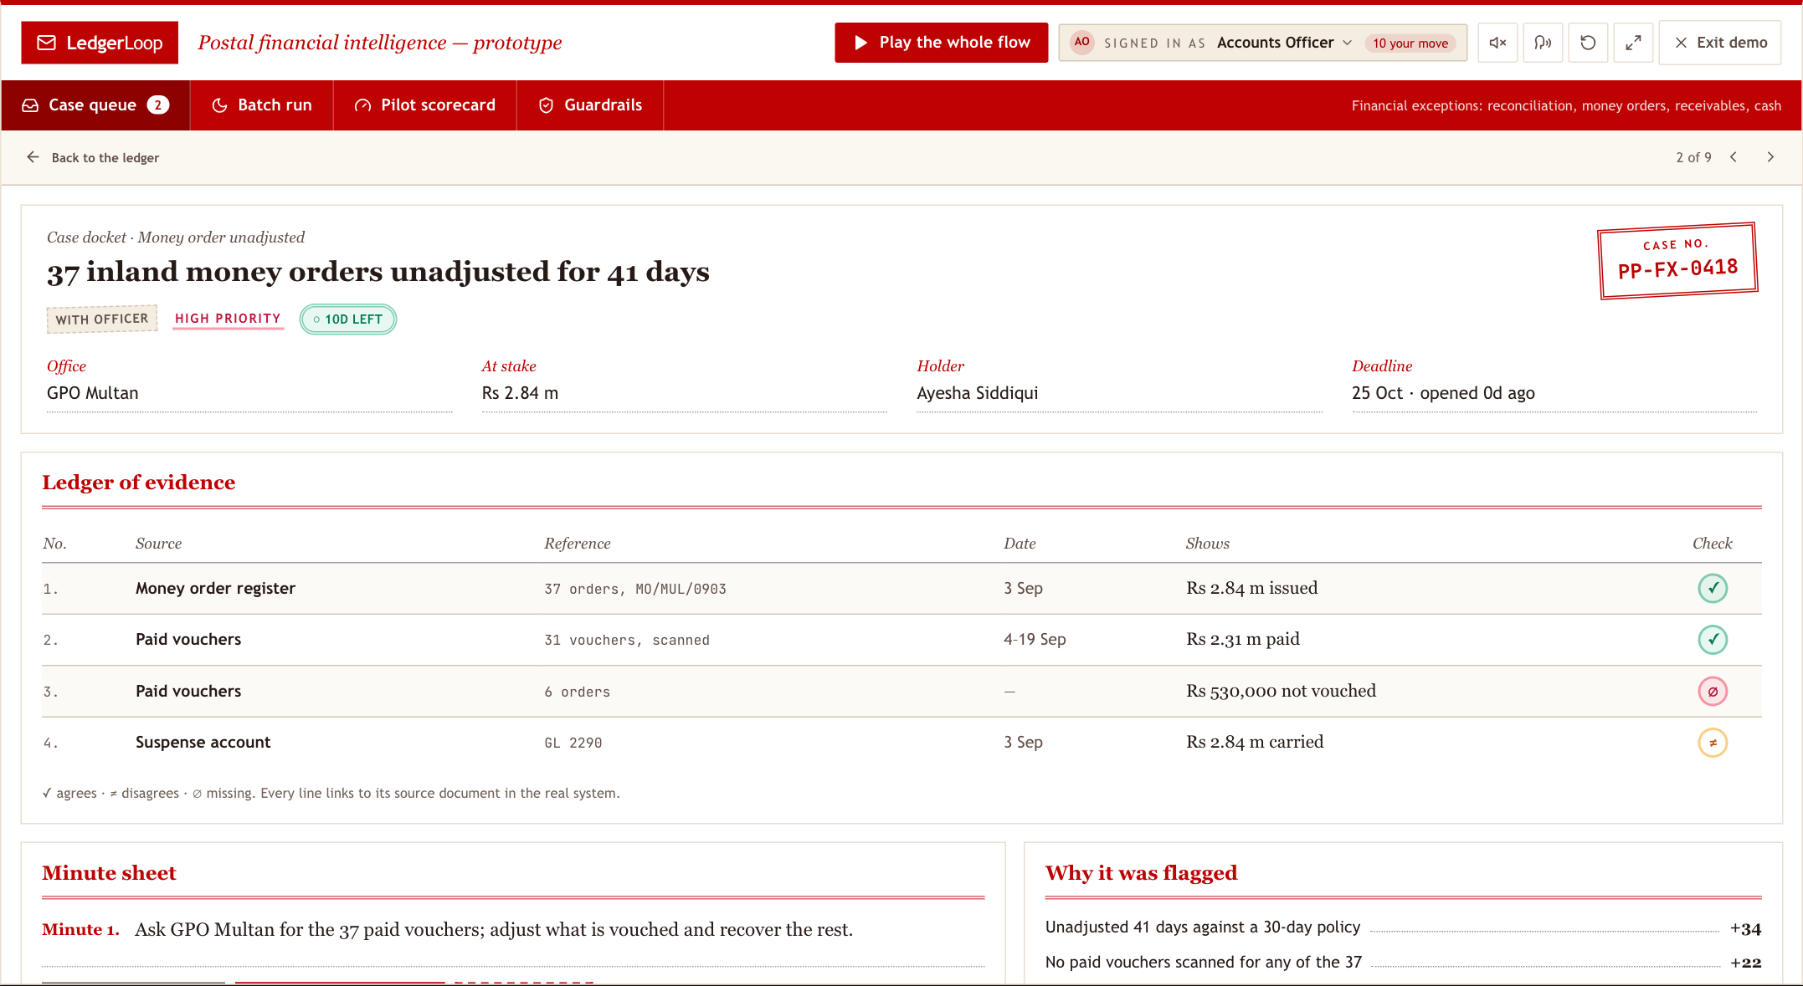
Task: Click the green check on Money order register row
Action: point(1713,588)
